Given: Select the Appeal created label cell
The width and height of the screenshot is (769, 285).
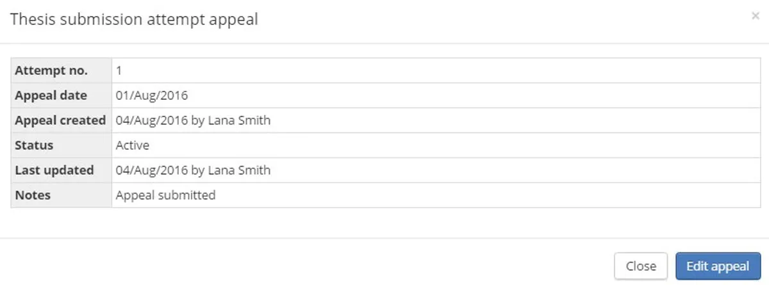Looking at the screenshot, I should click(x=60, y=120).
